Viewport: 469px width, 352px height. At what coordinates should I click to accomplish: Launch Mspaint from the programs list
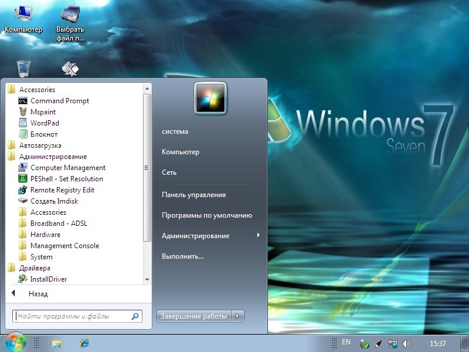coord(37,112)
